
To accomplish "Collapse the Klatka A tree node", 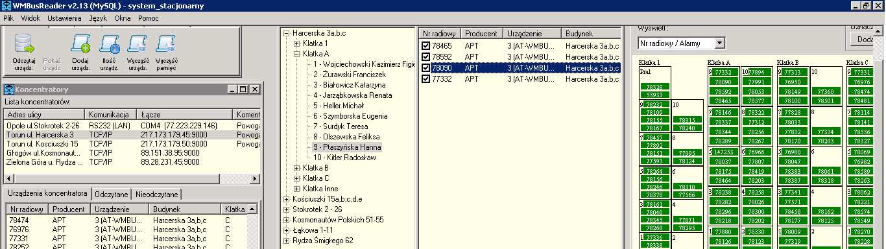I will (296, 54).
